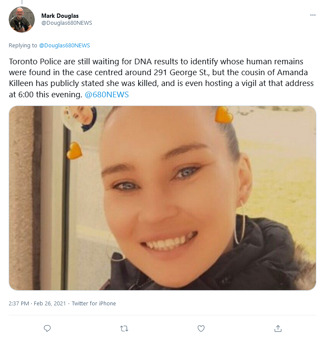Image resolution: width=325 pixels, height=341 pixels.
Task: Open the three-dot more options menu
Action: [312, 15]
